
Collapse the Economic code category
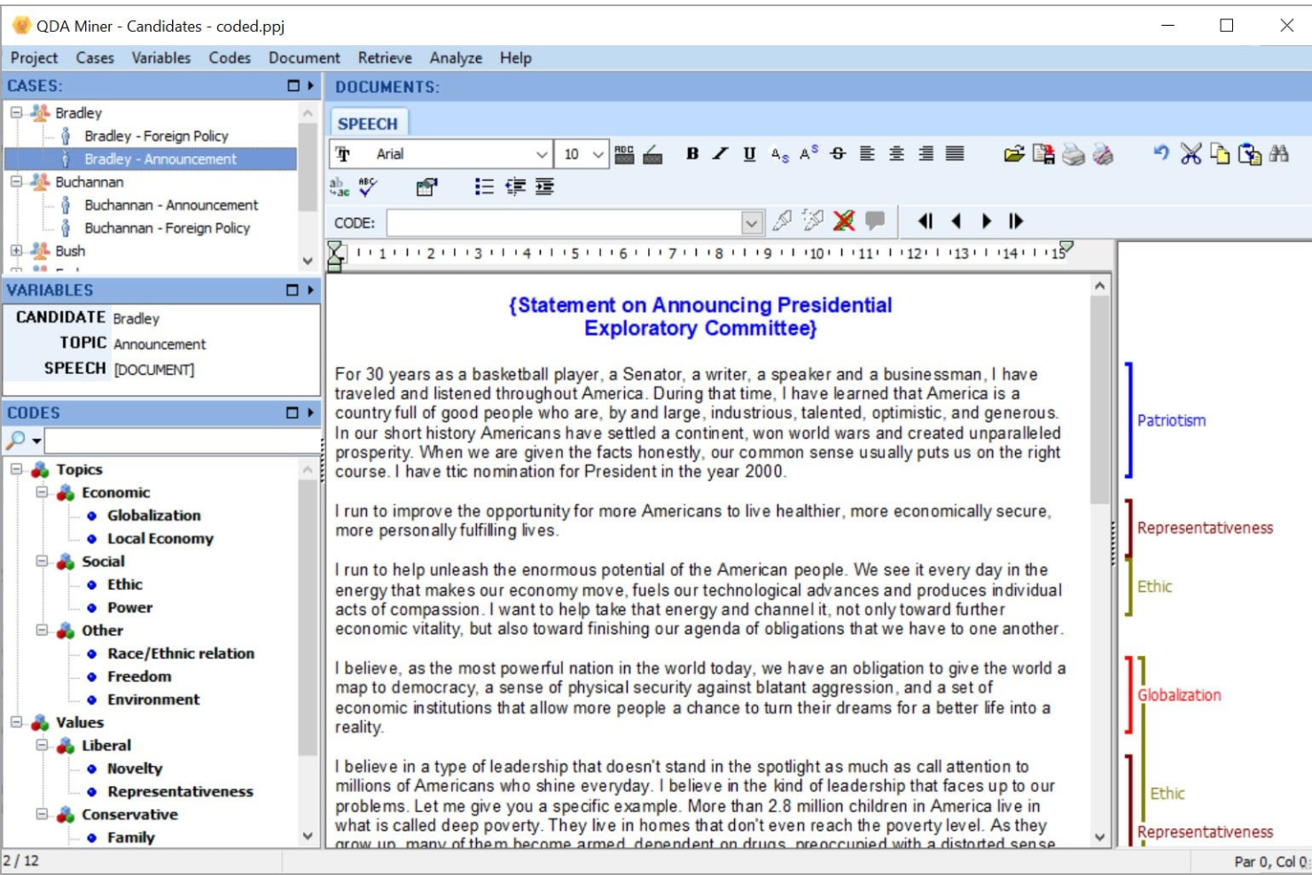click(x=42, y=492)
